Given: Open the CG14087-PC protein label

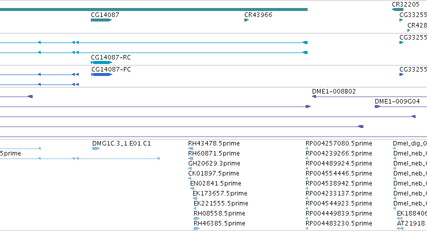Looking at the screenshot, I should pos(111,69).
